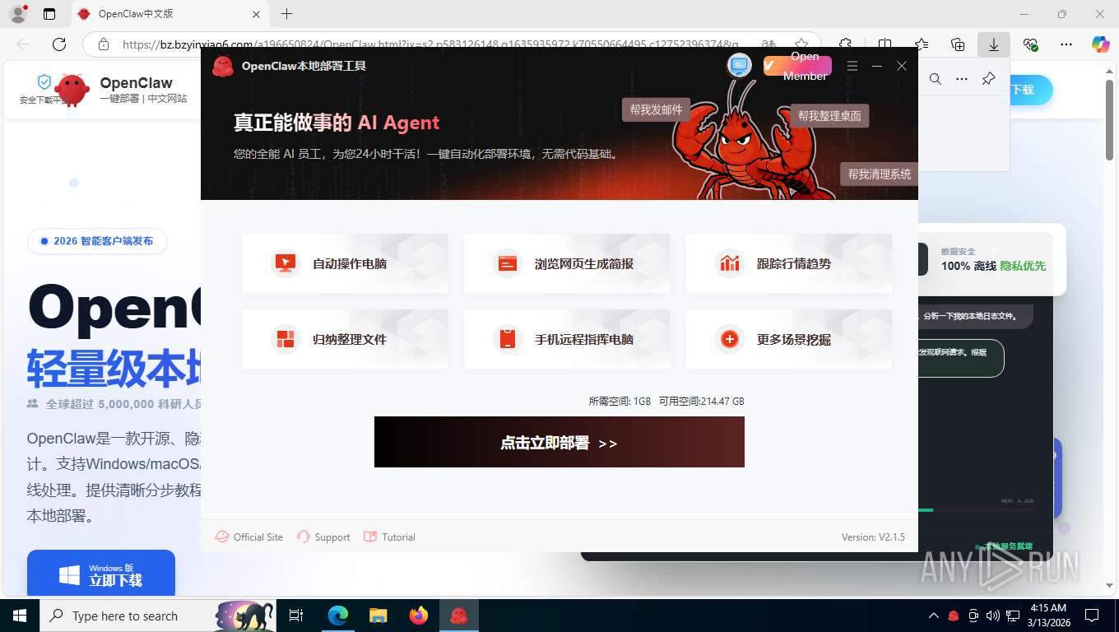Pin the downloads flyout
This screenshot has width=1119, height=632.
pyautogui.click(x=989, y=79)
